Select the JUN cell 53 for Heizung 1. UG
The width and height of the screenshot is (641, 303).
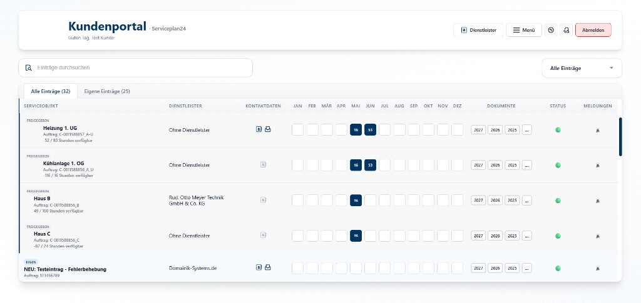[371, 130]
